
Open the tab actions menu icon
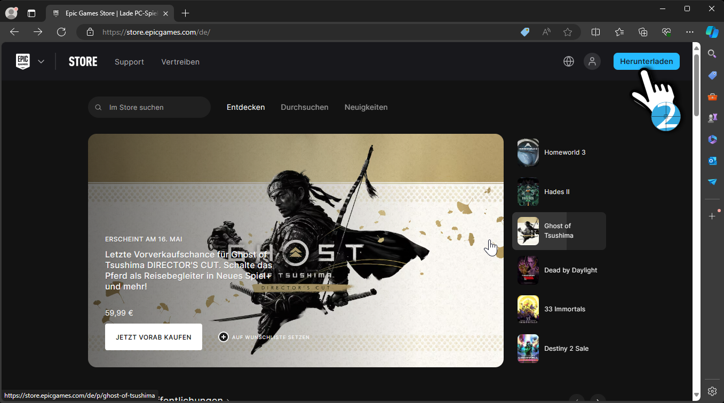pos(31,13)
